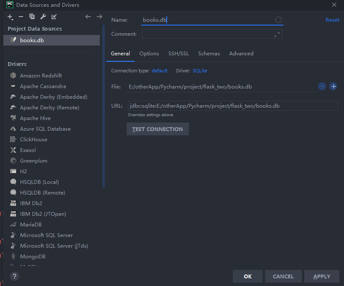344x286 pixels.
Task: Expand the Comment field editor
Action: point(277,34)
